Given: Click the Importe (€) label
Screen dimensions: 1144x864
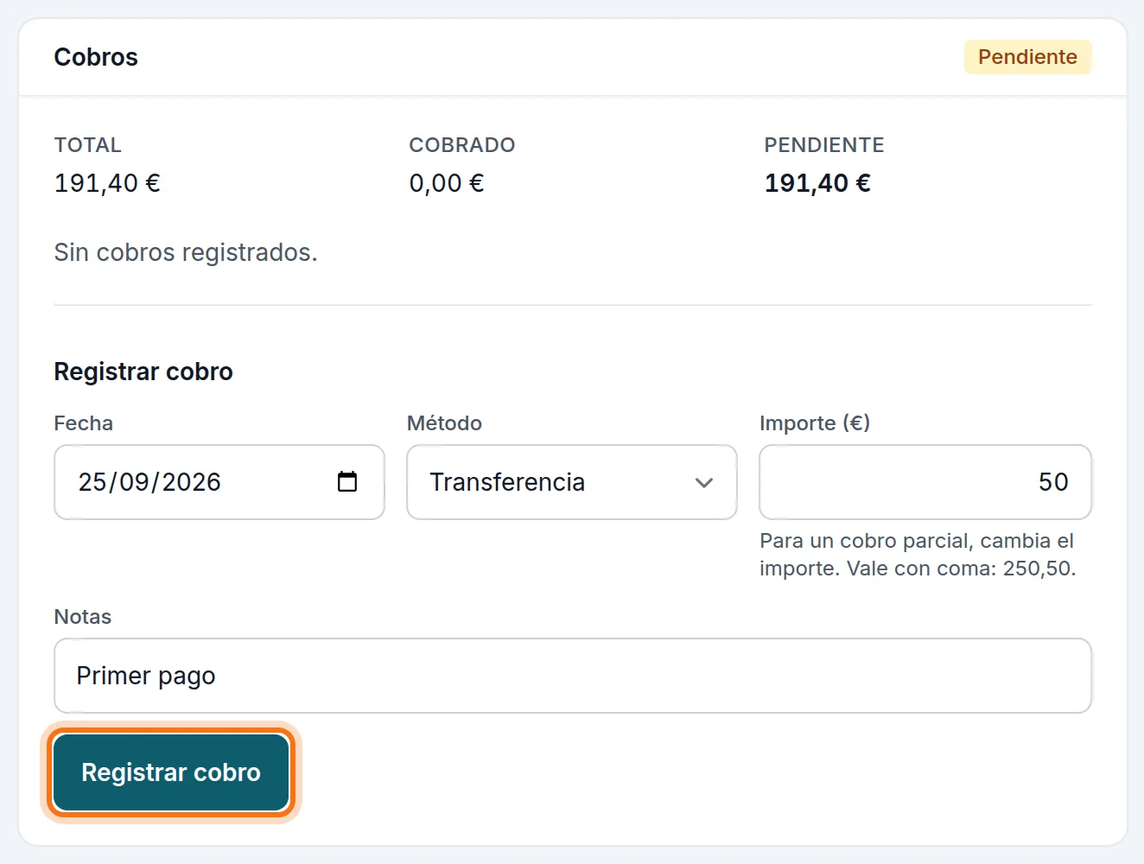Looking at the screenshot, I should 815,423.
